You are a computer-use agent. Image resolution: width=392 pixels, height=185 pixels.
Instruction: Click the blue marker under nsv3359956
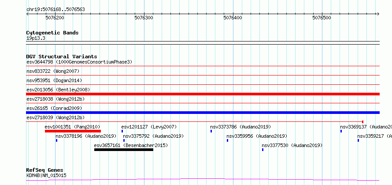(x=228, y=140)
